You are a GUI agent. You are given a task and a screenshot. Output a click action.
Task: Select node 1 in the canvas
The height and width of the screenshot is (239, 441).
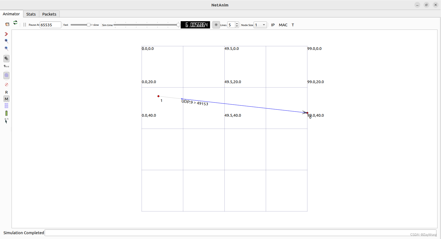tap(158, 96)
